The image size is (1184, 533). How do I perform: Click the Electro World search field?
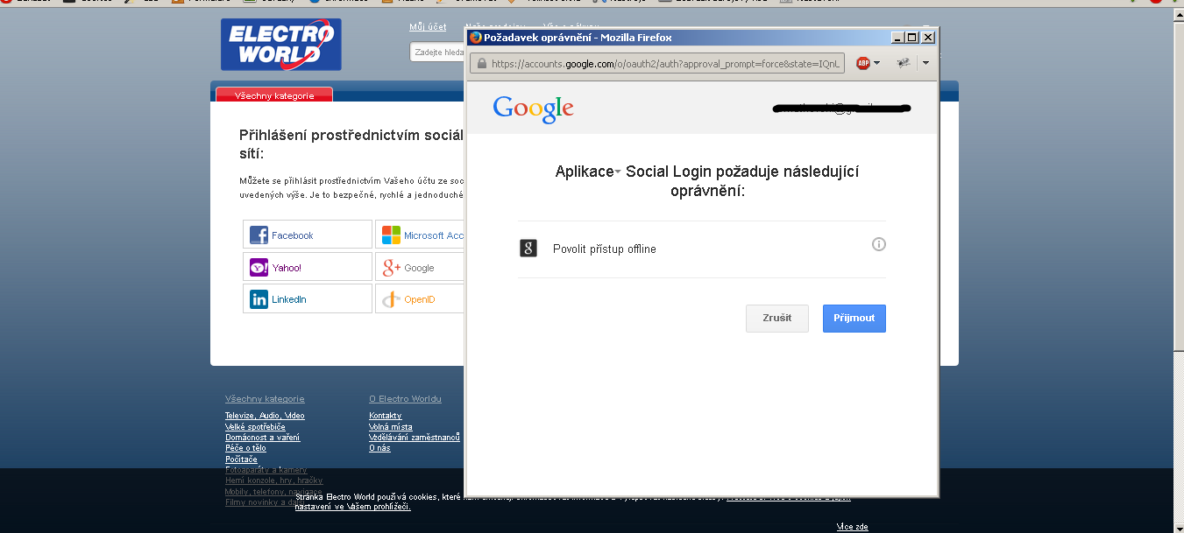pos(436,53)
